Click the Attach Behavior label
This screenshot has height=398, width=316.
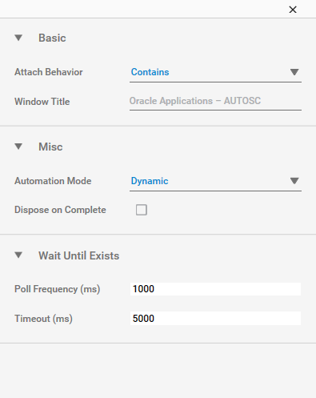49,72
